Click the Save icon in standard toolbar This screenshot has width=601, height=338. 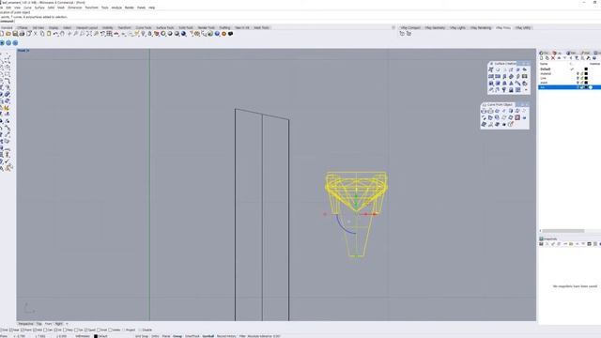(x=15, y=34)
